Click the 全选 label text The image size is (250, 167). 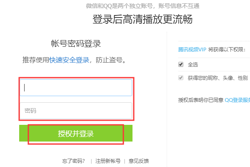pos(193,64)
